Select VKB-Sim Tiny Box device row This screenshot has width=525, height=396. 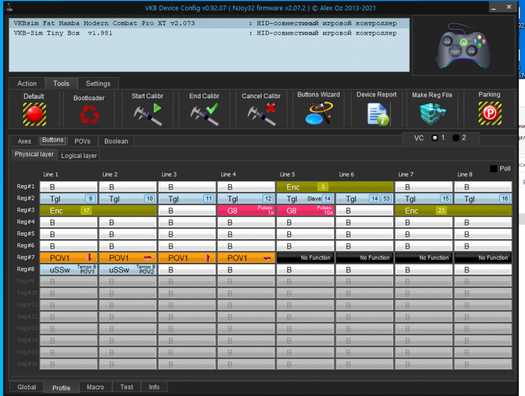tap(209, 33)
